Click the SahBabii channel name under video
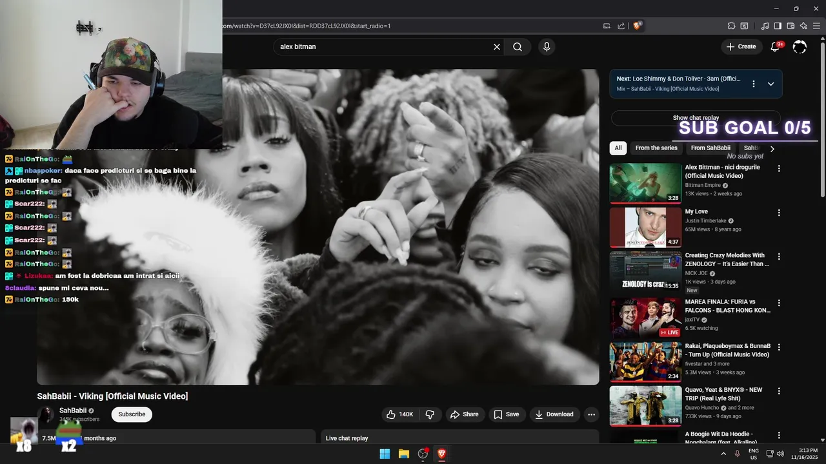 pyautogui.click(x=73, y=411)
